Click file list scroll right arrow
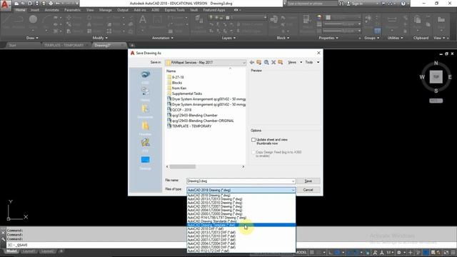The height and width of the screenshot is (257, 457). [243, 166]
